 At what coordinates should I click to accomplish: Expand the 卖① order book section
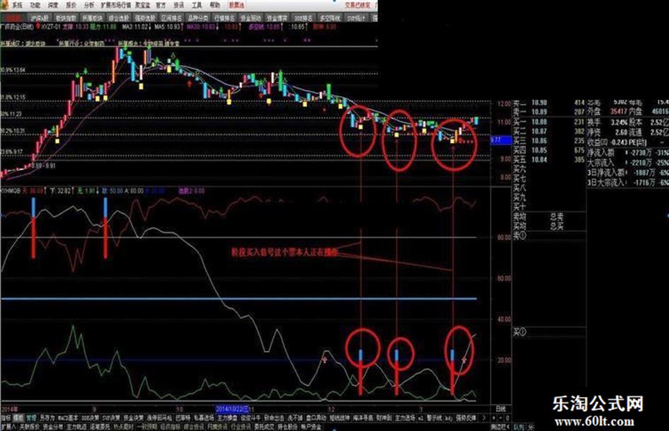(520, 236)
